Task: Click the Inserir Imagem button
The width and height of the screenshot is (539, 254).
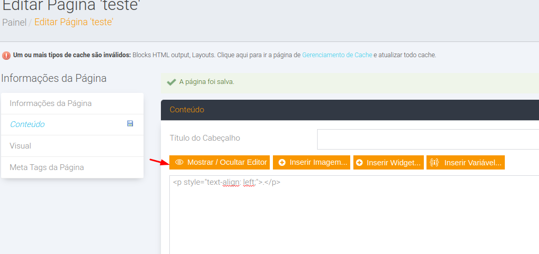Action: point(311,162)
